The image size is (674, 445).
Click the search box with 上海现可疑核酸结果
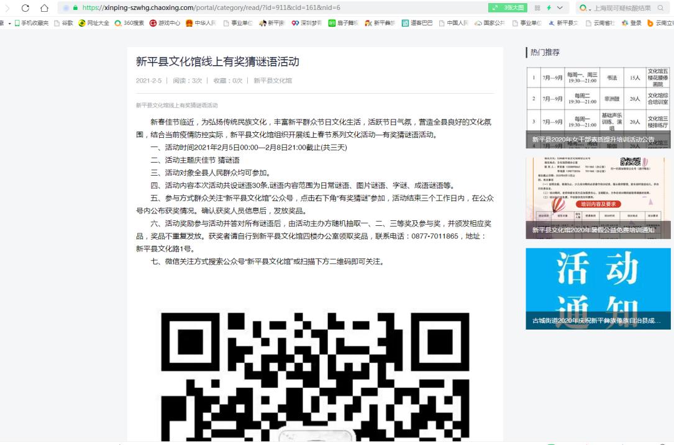pyautogui.click(x=622, y=7)
